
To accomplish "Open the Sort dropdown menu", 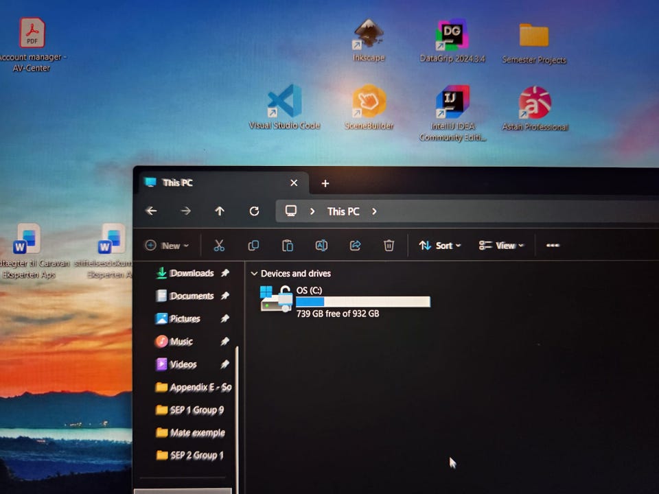I will (x=439, y=246).
